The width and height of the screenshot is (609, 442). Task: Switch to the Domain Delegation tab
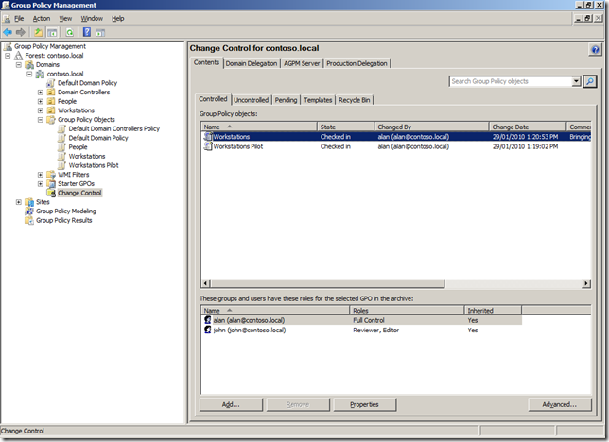(x=252, y=63)
